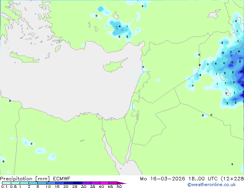
Task: Click the 'ECMWF' model label
Action: (62, 179)
